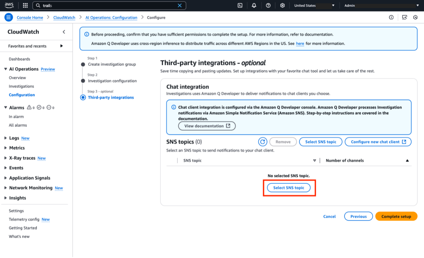Collapse the CloudWatch sidebar with the chevron
The image size is (424, 258).
(x=64, y=32)
